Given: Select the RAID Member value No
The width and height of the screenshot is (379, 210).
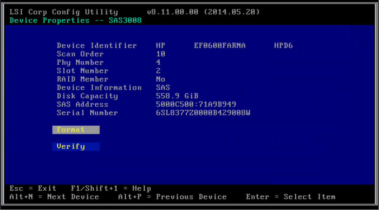Looking at the screenshot, I should 160,79.
